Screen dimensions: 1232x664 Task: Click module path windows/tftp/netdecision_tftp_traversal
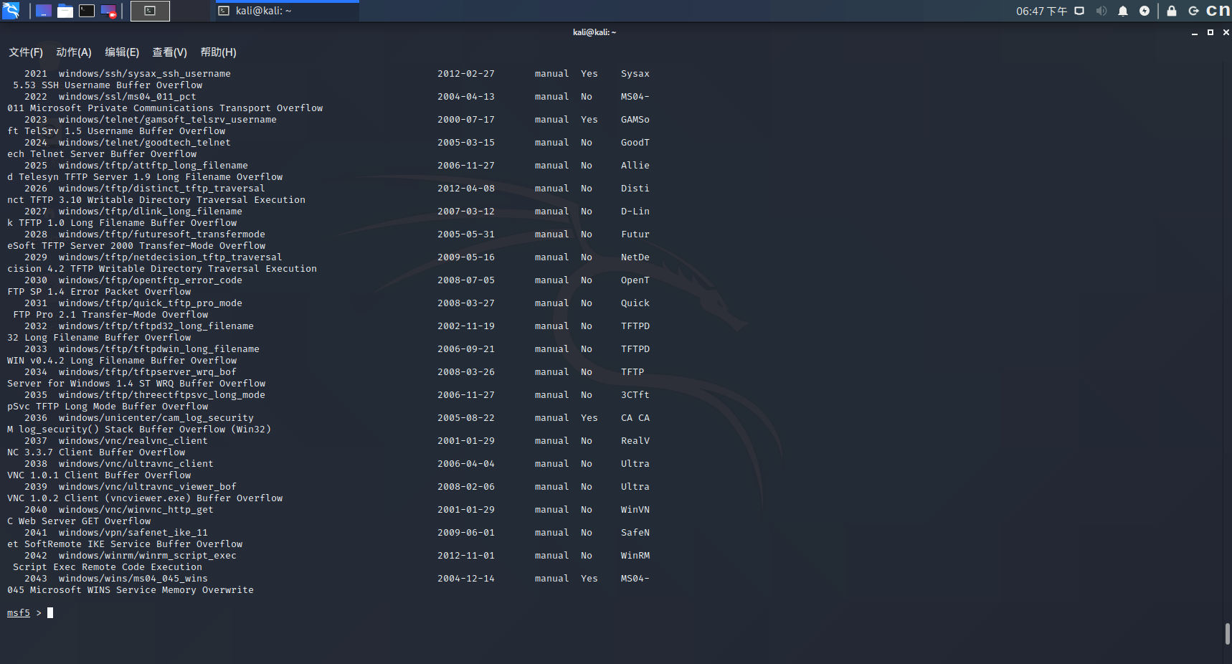(171, 257)
